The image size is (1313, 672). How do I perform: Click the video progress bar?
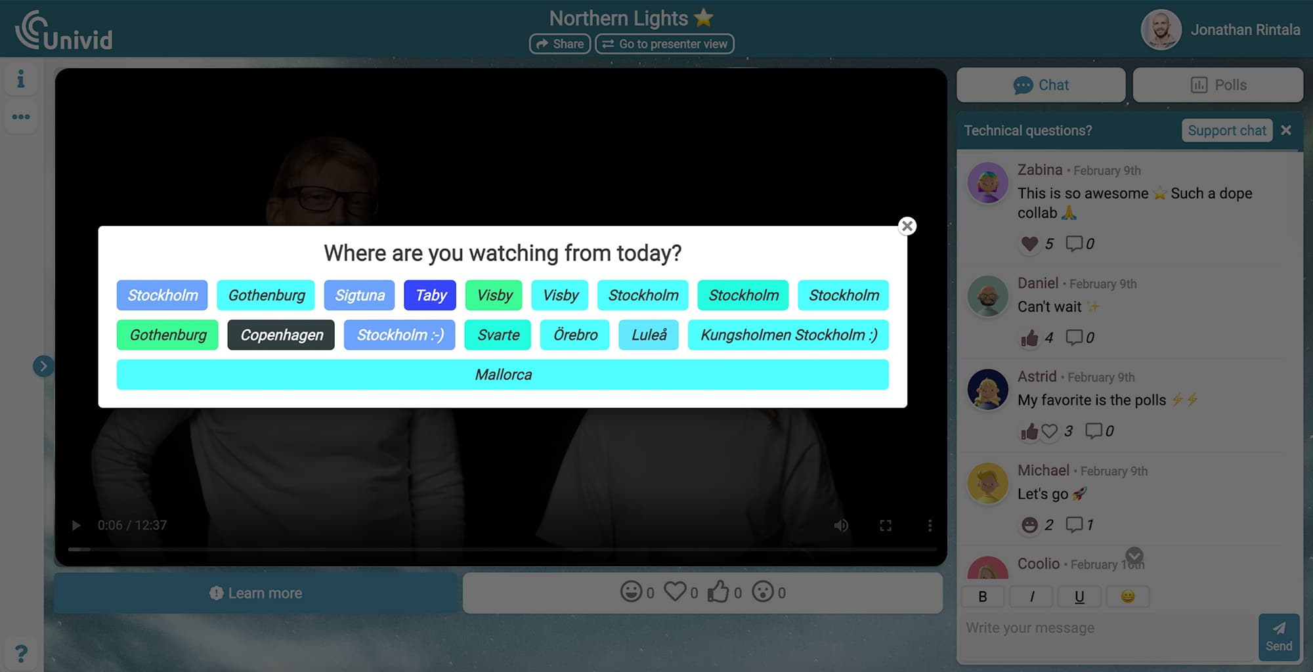pyautogui.click(x=502, y=549)
